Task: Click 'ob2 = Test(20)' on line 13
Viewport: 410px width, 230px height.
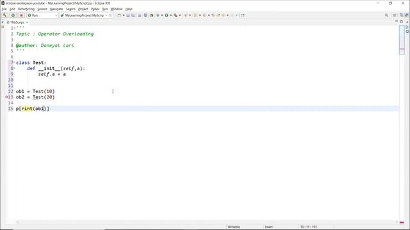Action: [x=35, y=97]
